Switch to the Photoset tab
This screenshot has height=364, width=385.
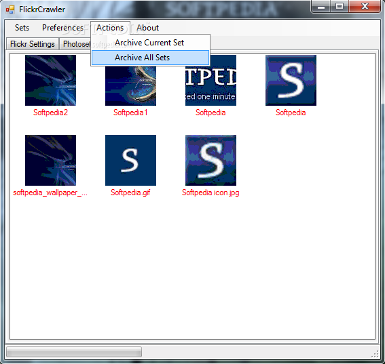coord(75,44)
